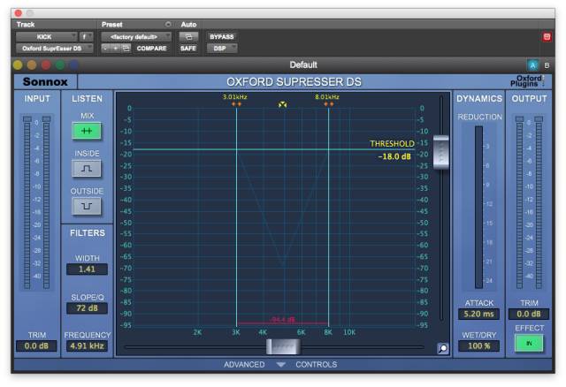Screen dimensions: 566x387
Task: Click the green threshold line in graph
Action: pyautogui.click(x=273, y=149)
